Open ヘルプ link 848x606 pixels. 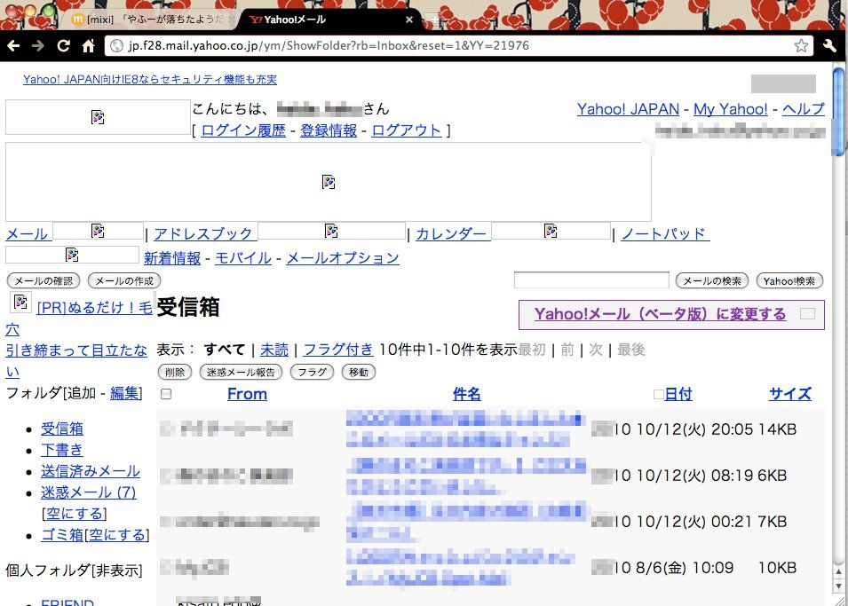tap(804, 109)
